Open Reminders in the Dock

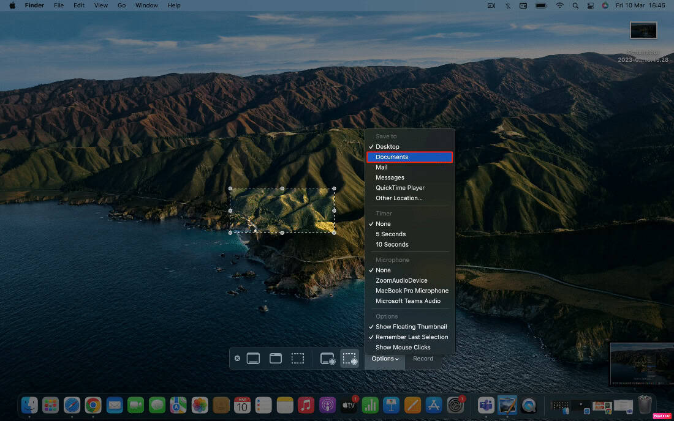click(x=263, y=404)
